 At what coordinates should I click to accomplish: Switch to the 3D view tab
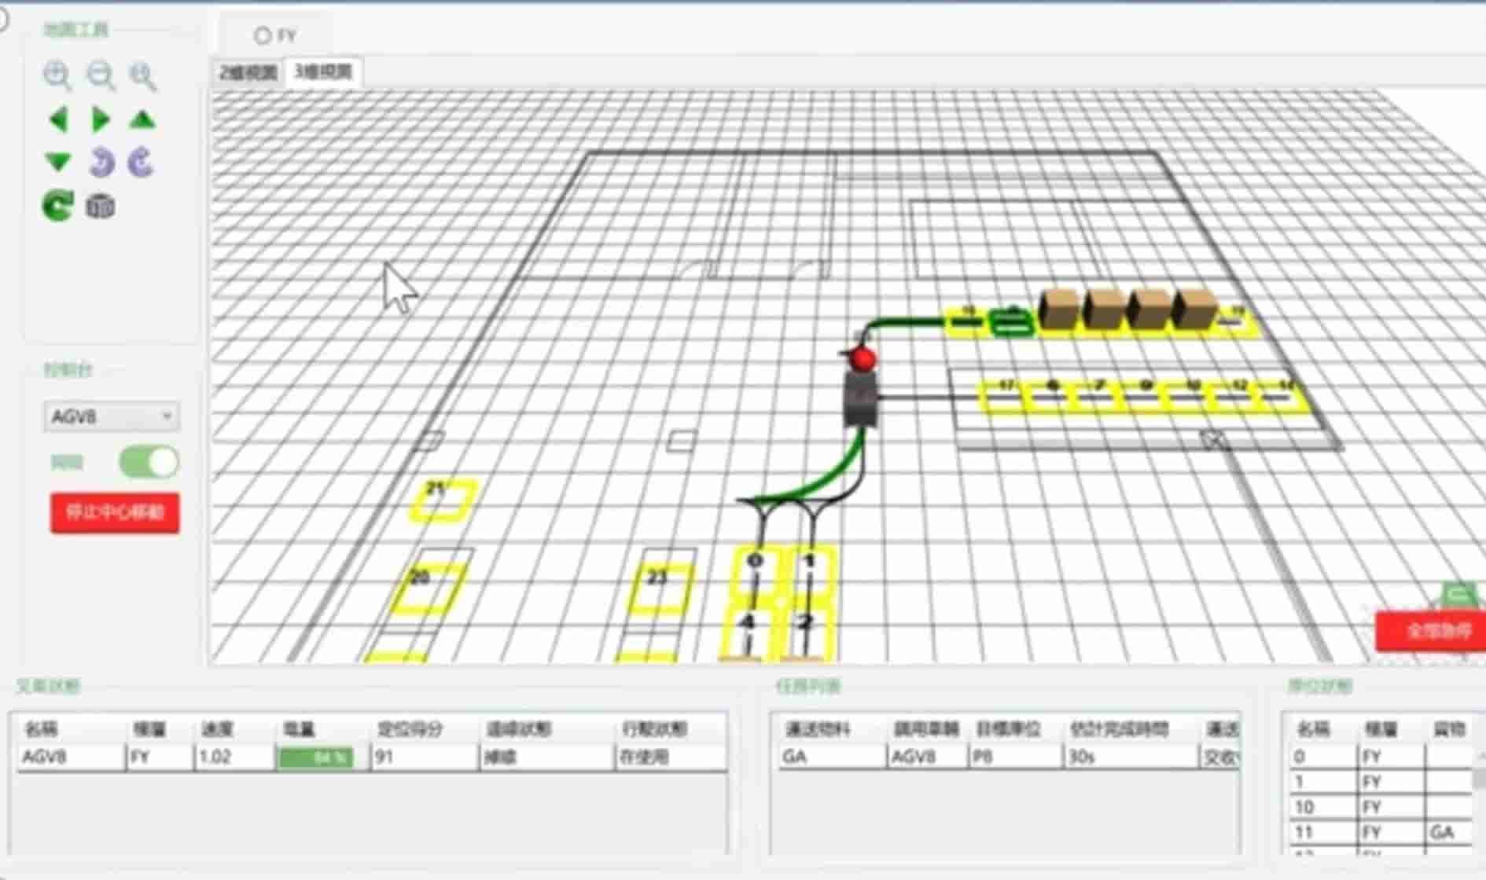tap(323, 72)
